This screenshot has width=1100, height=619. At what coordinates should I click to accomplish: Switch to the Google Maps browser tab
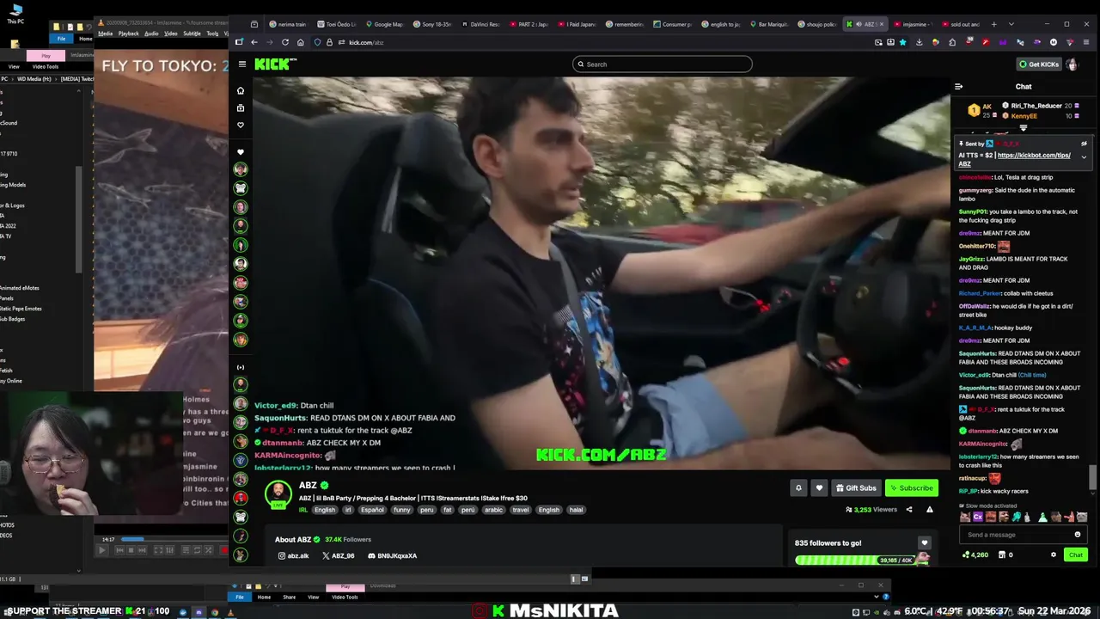click(x=383, y=24)
